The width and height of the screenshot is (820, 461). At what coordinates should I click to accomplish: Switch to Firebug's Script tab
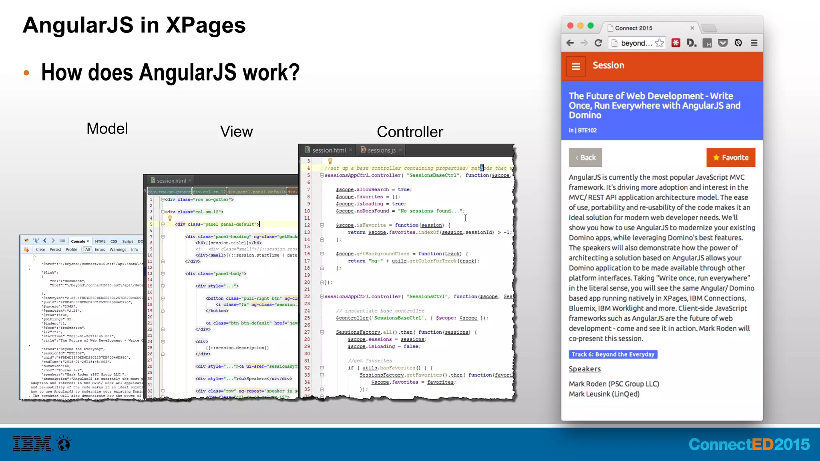(x=128, y=241)
